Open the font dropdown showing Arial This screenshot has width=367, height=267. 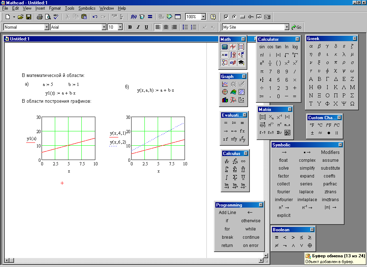[x=104, y=27]
